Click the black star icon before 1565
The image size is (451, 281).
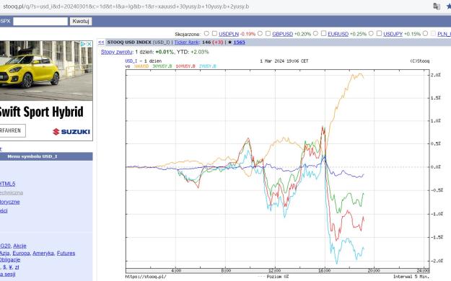click(x=229, y=43)
